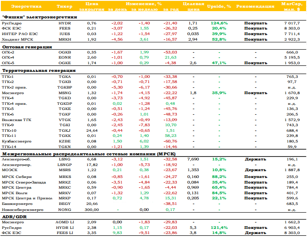Click the '84,5%' upside value
Viewport: 307px width, 237px height.
click(x=219, y=193)
